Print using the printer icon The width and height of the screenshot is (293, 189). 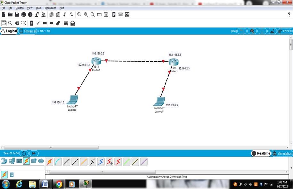(x=24, y=15)
